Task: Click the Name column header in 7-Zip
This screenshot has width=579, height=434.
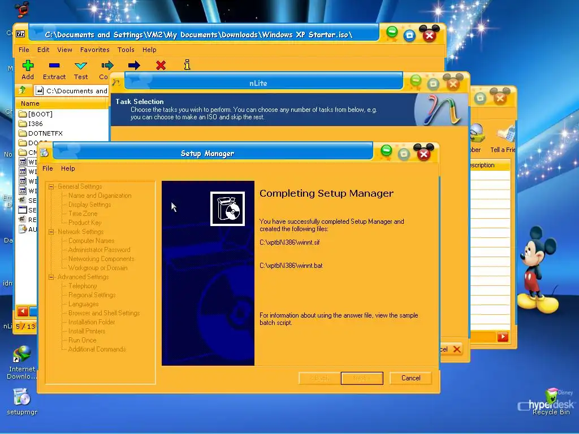Action: tap(62, 103)
